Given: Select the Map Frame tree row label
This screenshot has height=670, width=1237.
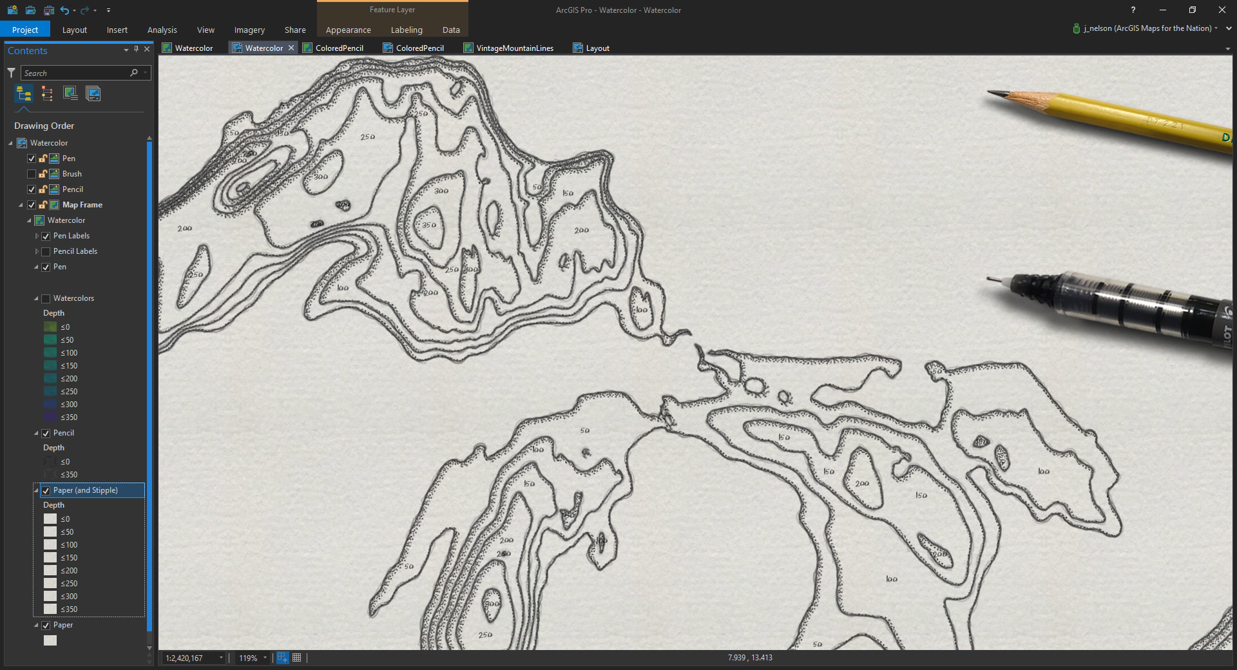Looking at the screenshot, I should click(82, 205).
